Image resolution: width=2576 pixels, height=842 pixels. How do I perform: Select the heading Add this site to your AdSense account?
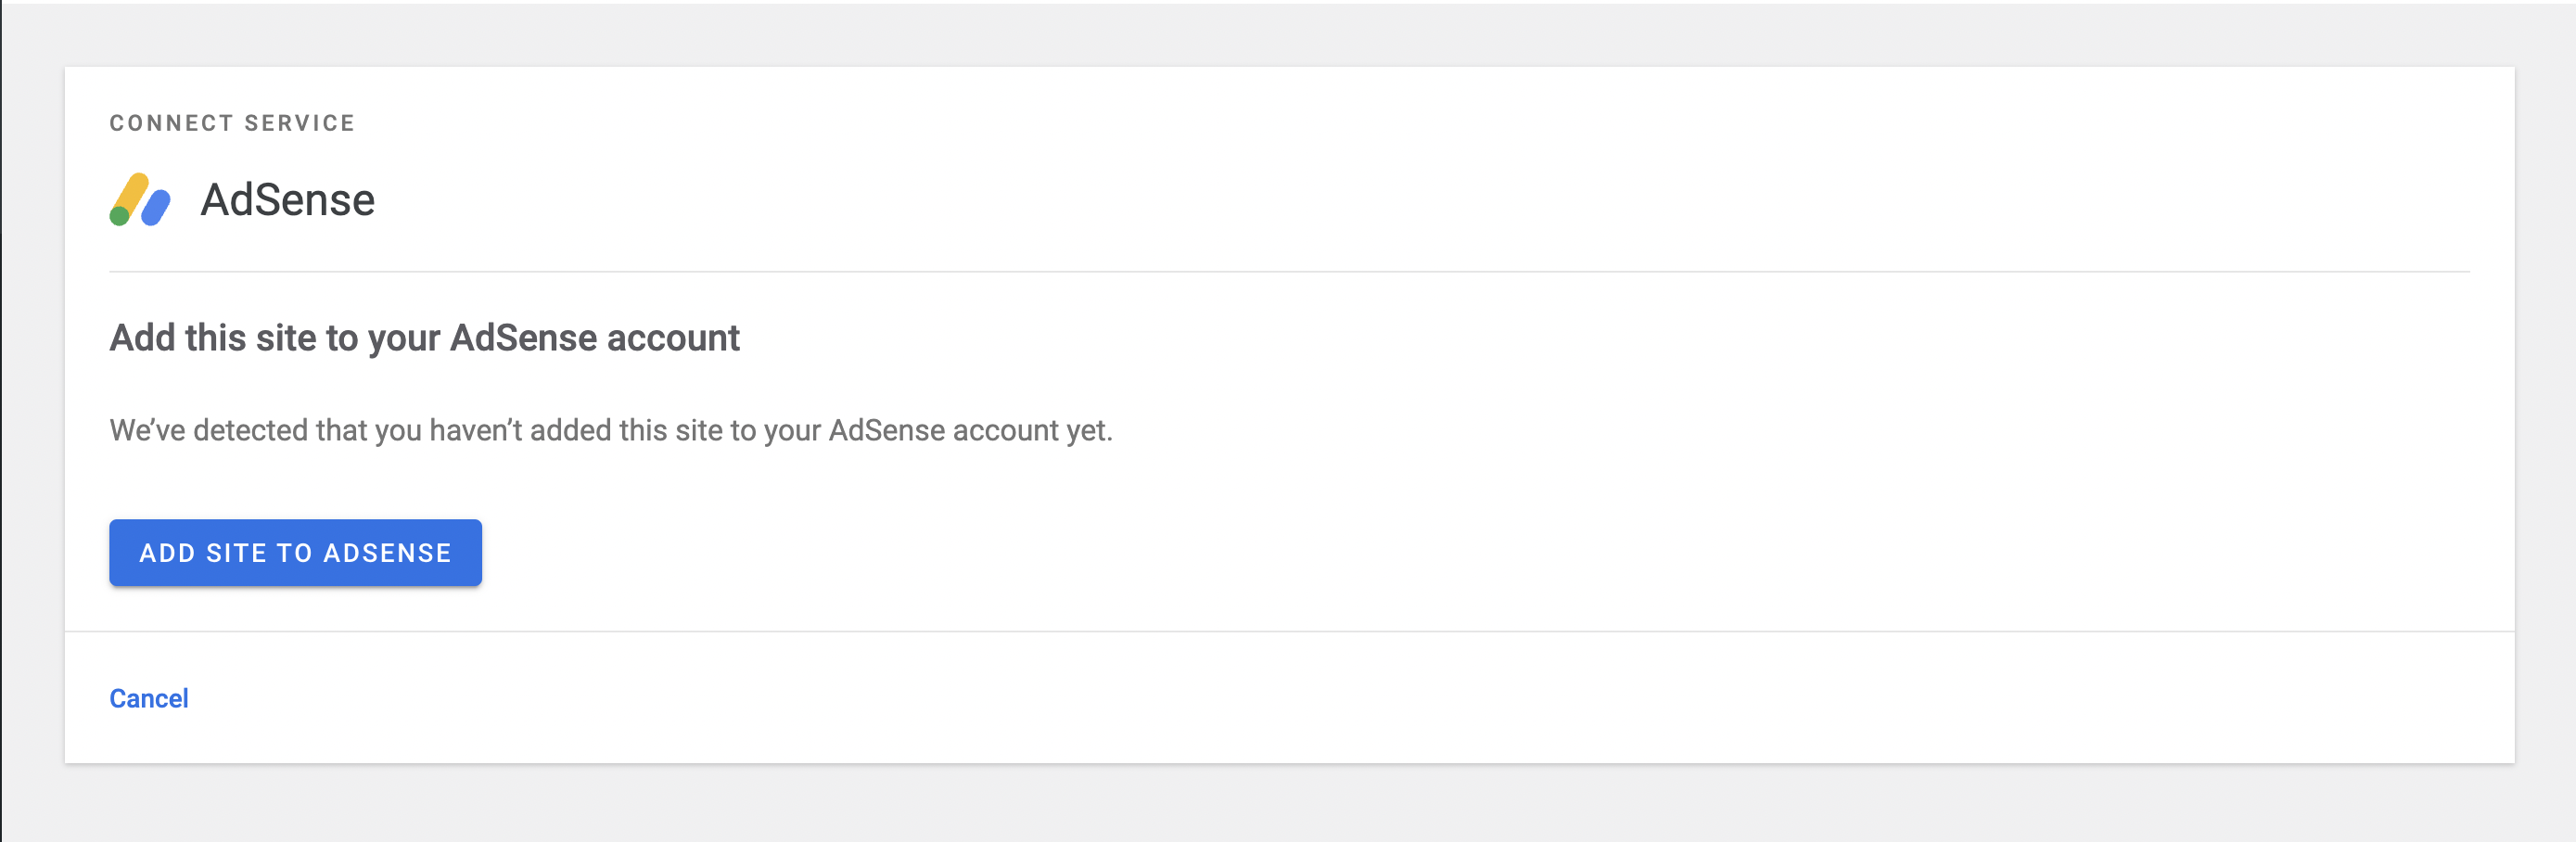424,338
